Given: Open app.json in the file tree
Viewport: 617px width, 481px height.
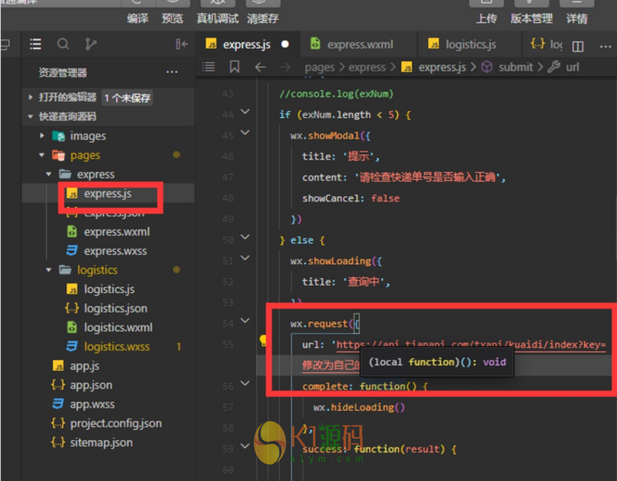Looking at the screenshot, I should [90, 385].
